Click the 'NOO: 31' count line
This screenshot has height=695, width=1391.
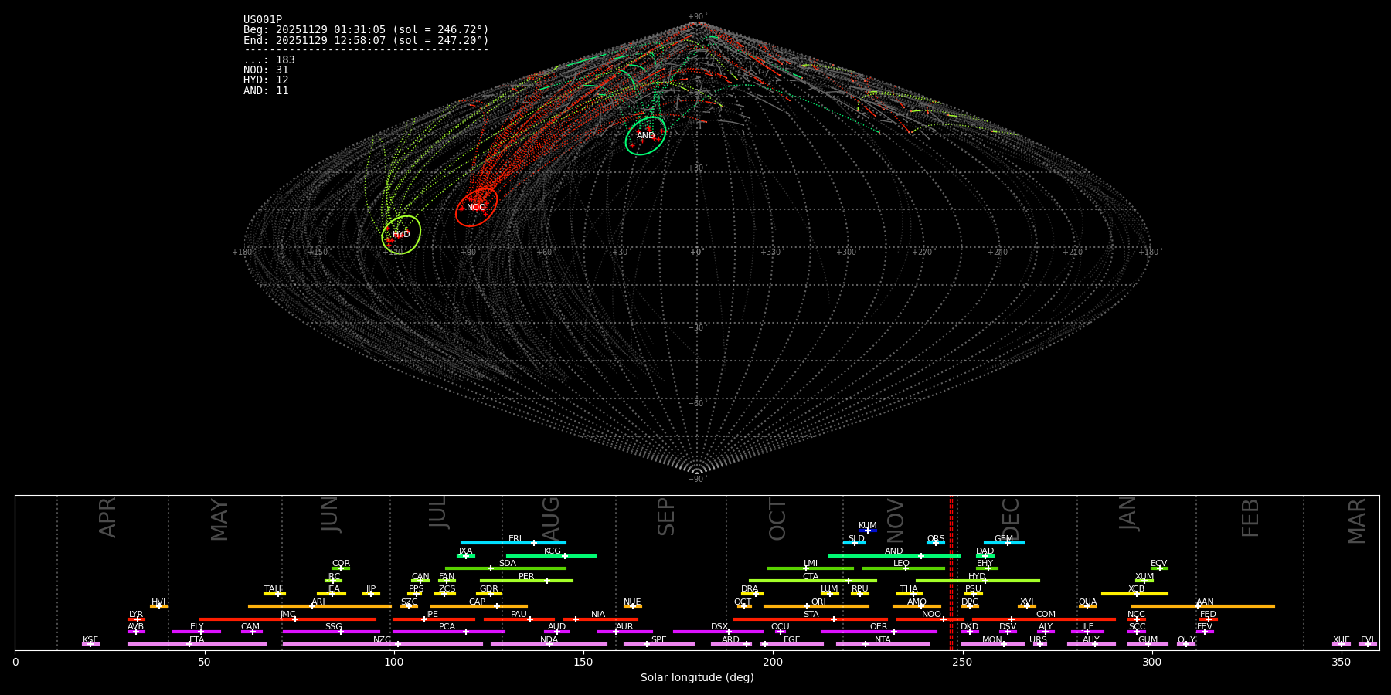[266, 70]
